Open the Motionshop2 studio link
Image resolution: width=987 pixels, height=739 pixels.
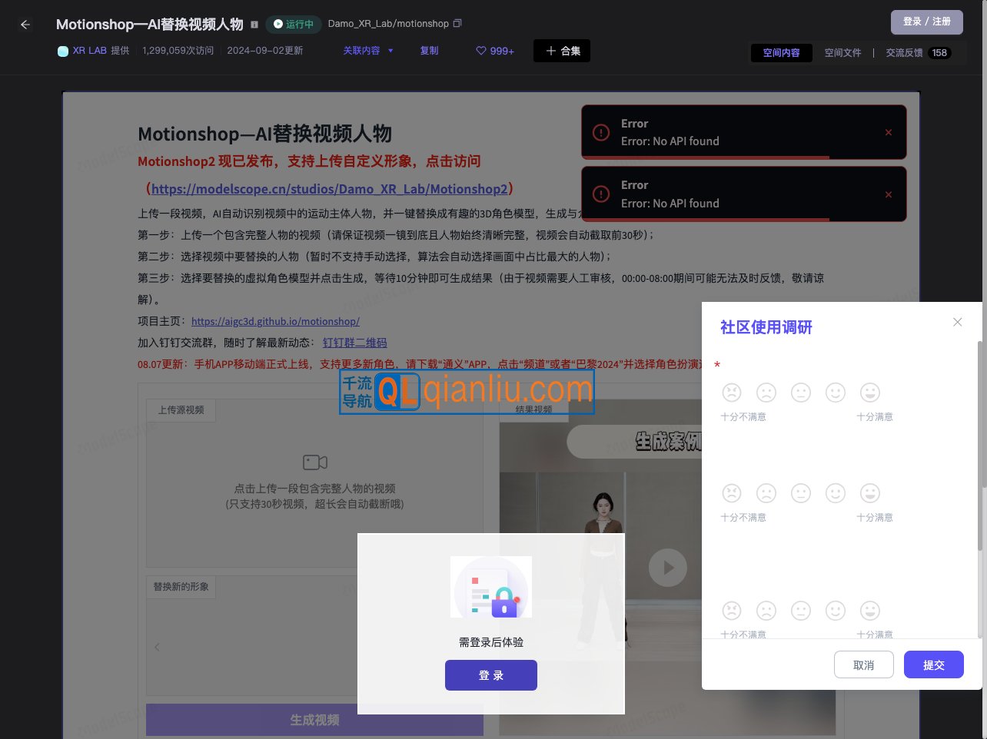pyautogui.click(x=331, y=189)
